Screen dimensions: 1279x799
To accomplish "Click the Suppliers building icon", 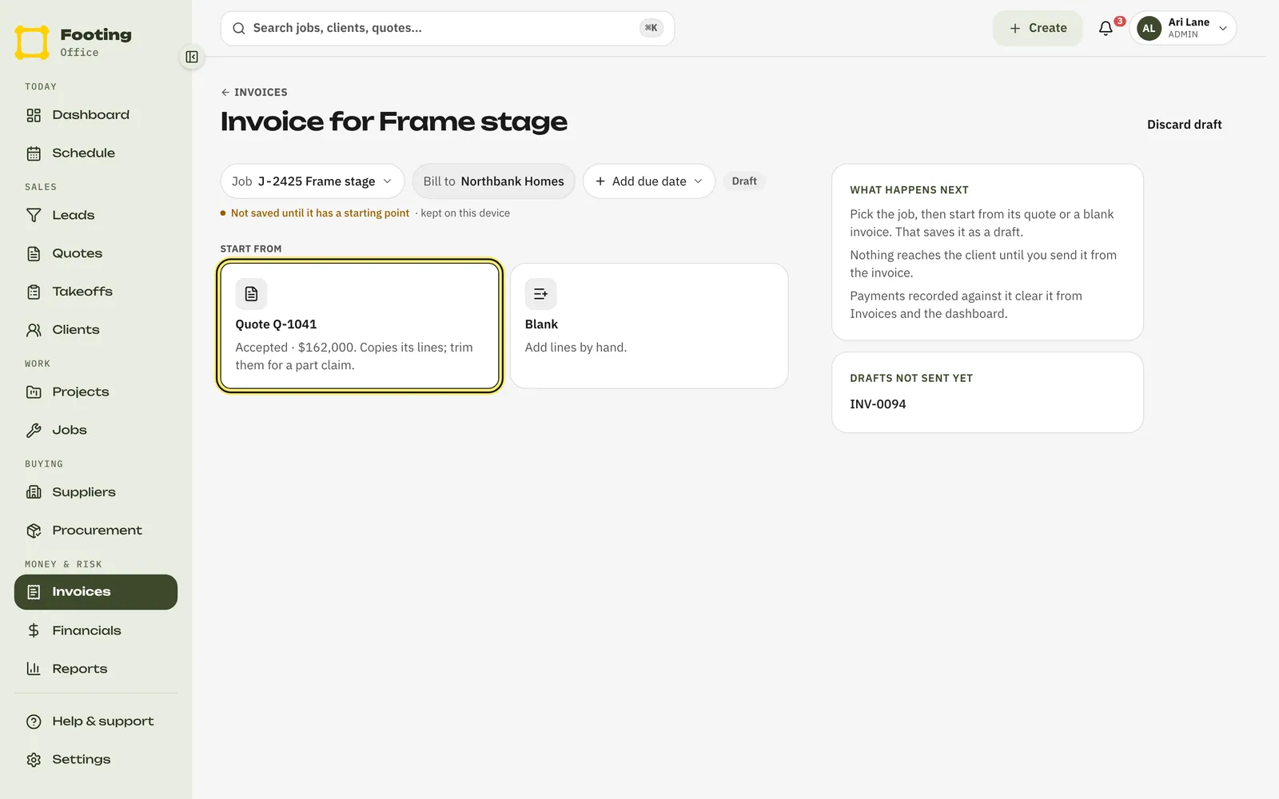I will pyautogui.click(x=34, y=492).
